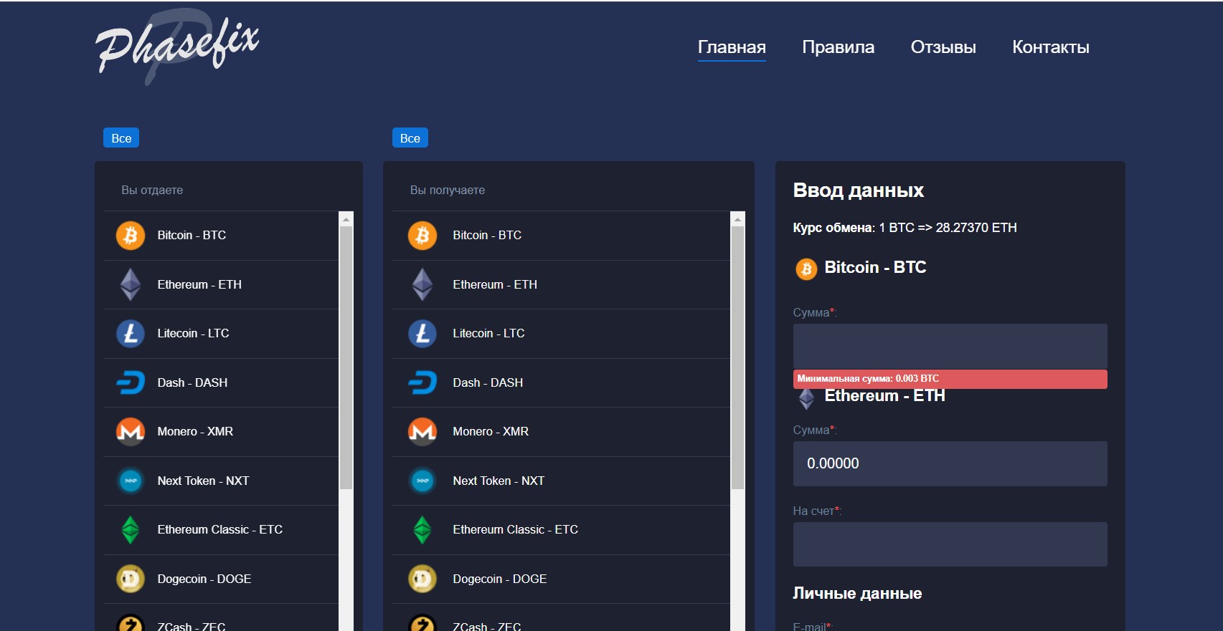
Task: Select Monero icon in 'Вы отдаете' list
Action: pyautogui.click(x=131, y=432)
